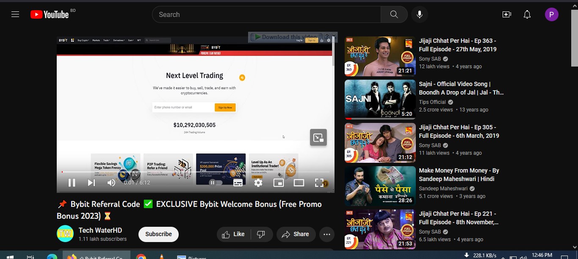Switch to miniplayer mode
Screen dimensions: 578x259
click(x=279, y=183)
